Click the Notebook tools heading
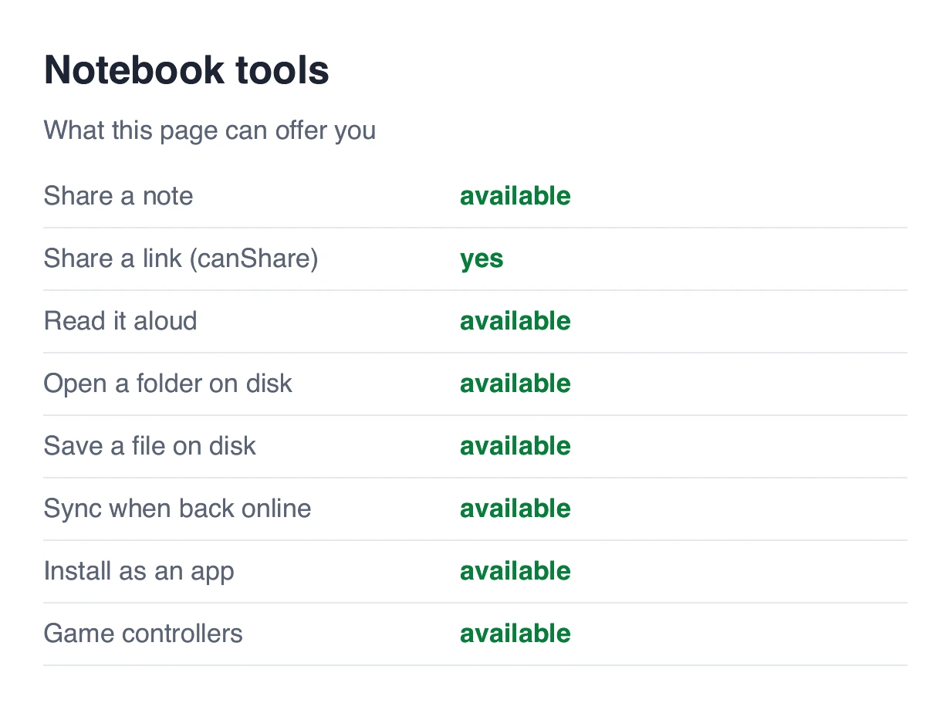926x710 pixels. [x=187, y=70]
